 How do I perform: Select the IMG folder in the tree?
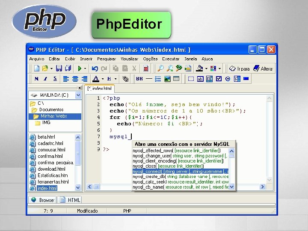point(46,123)
